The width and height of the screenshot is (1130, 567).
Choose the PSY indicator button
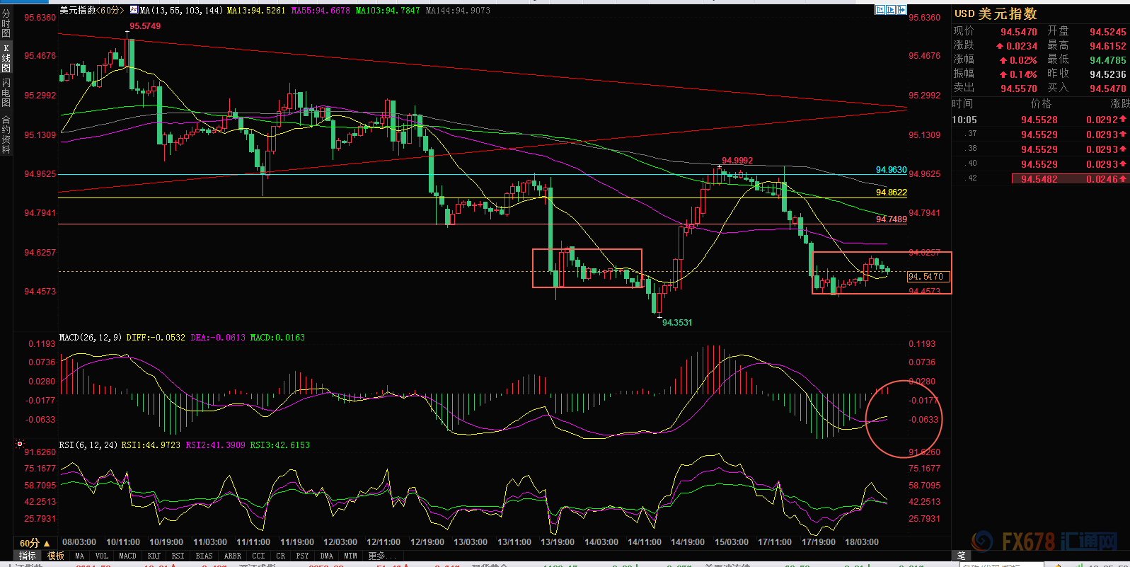(303, 556)
